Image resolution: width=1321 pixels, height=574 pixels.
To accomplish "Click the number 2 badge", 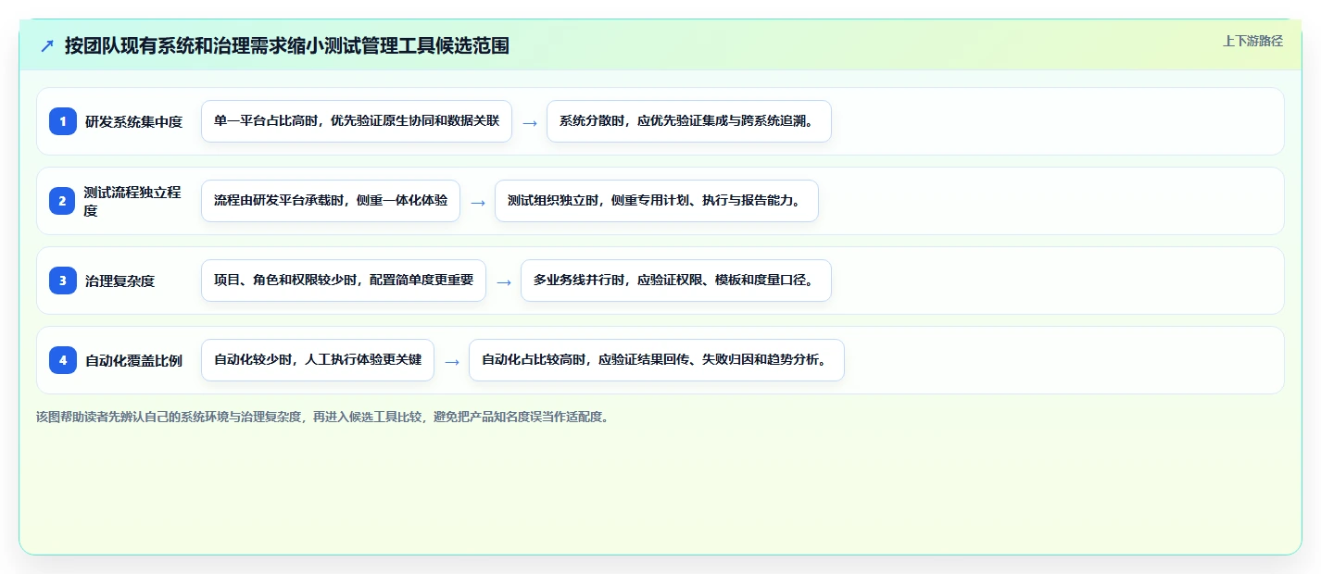I will pos(63,201).
